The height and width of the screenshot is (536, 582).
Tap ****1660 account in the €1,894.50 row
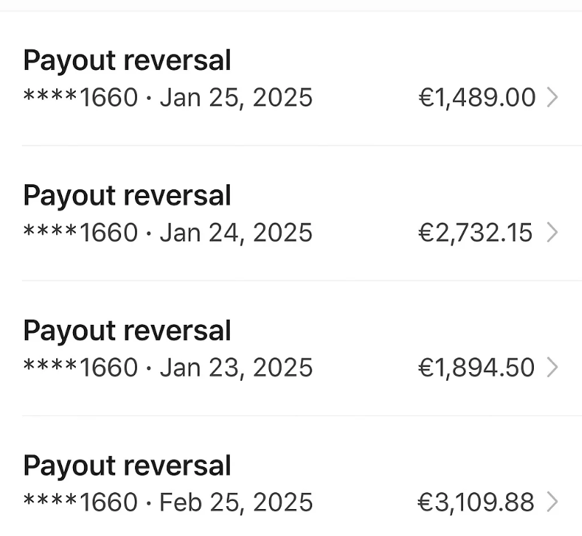point(80,367)
